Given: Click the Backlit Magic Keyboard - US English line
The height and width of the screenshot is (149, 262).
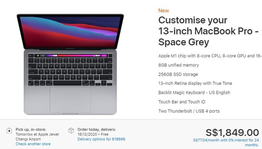Looking at the screenshot, I should tap(194, 92).
